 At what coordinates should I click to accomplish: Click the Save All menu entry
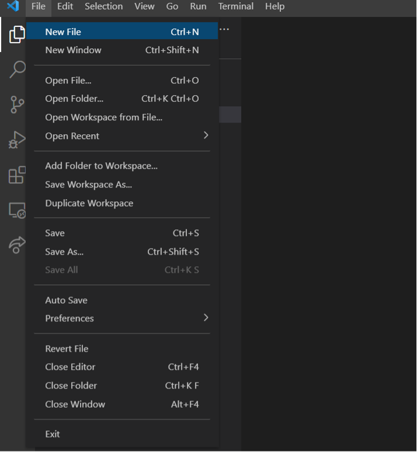[122, 270]
